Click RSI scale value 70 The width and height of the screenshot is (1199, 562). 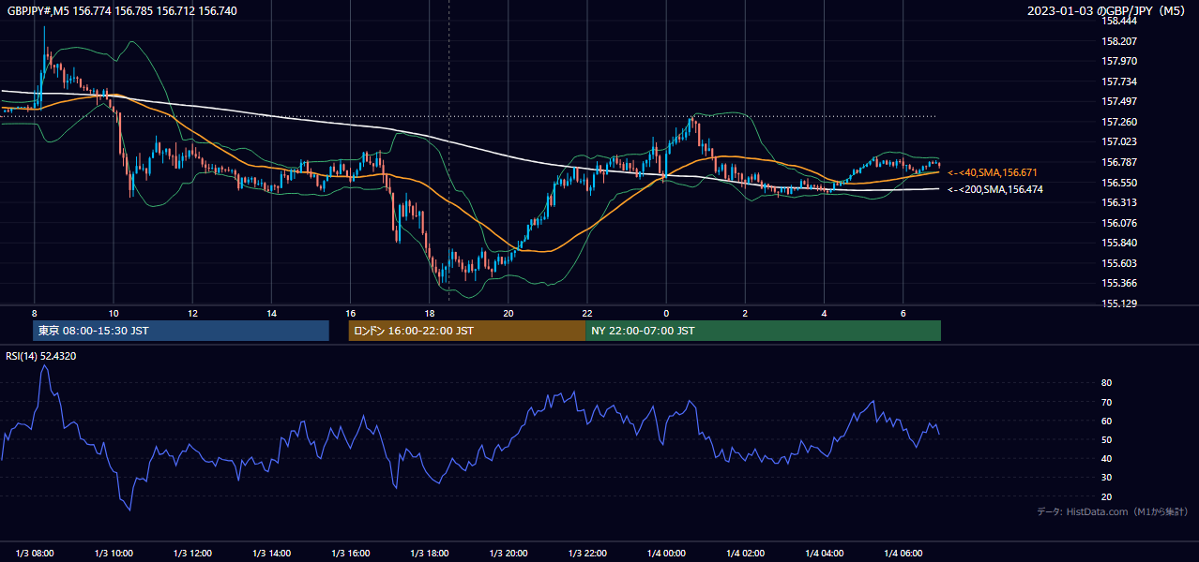1107,402
